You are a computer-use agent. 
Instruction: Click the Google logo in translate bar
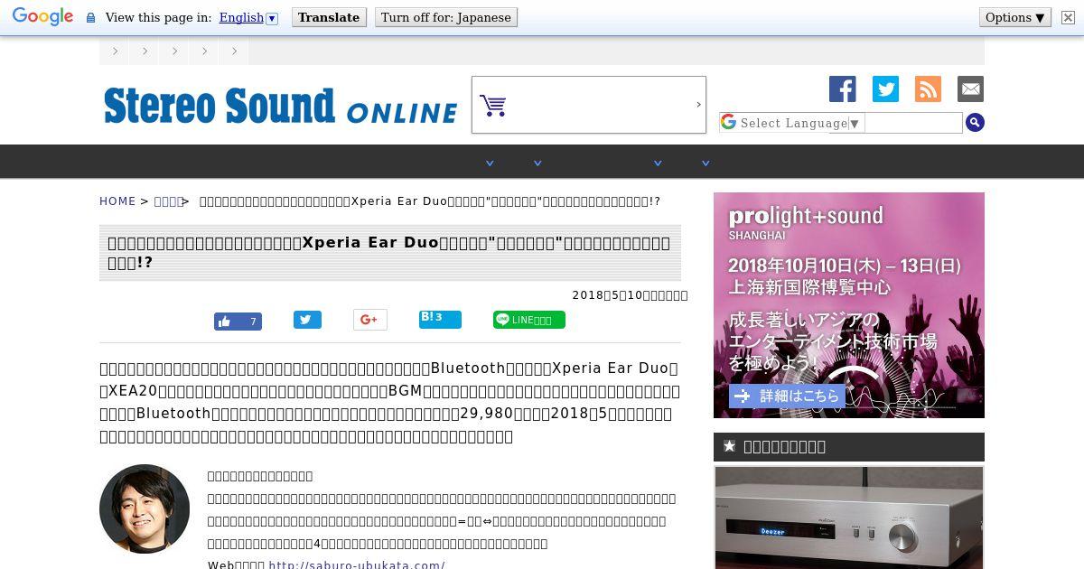tap(42, 17)
